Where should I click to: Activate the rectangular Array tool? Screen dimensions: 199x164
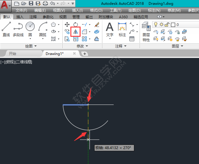(x=84, y=39)
